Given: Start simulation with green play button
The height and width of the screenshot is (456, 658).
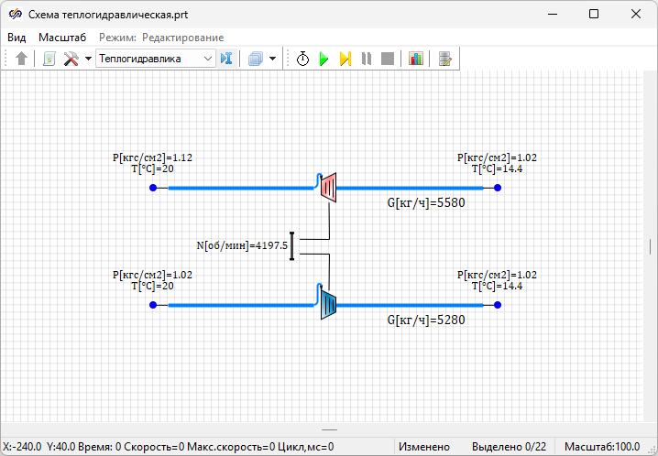Looking at the screenshot, I should tap(324, 59).
